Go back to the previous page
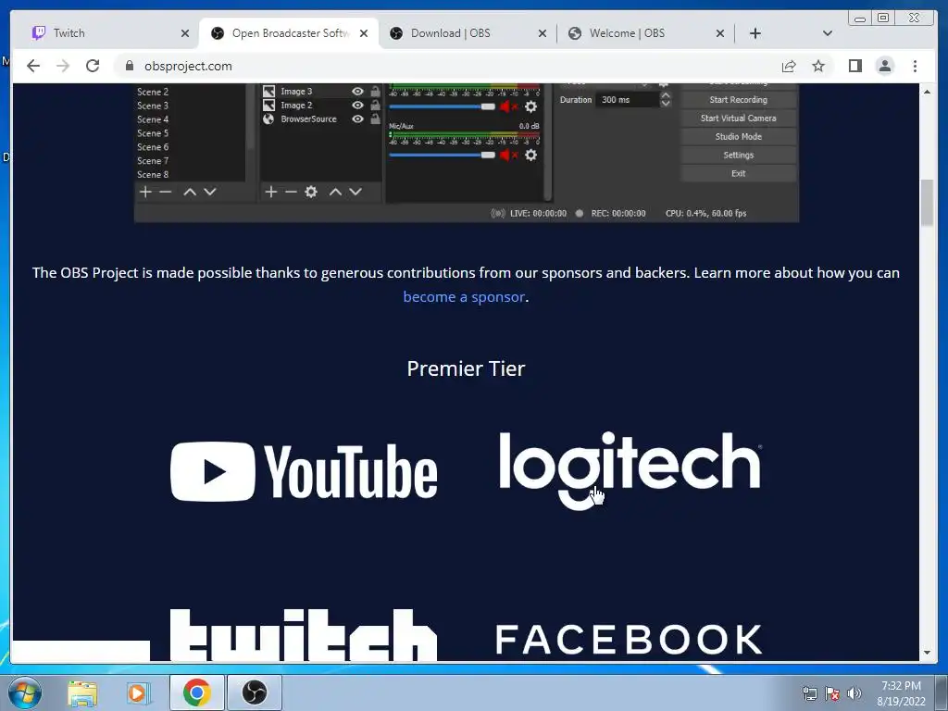This screenshot has width=948, height=711. click(33, 66)
